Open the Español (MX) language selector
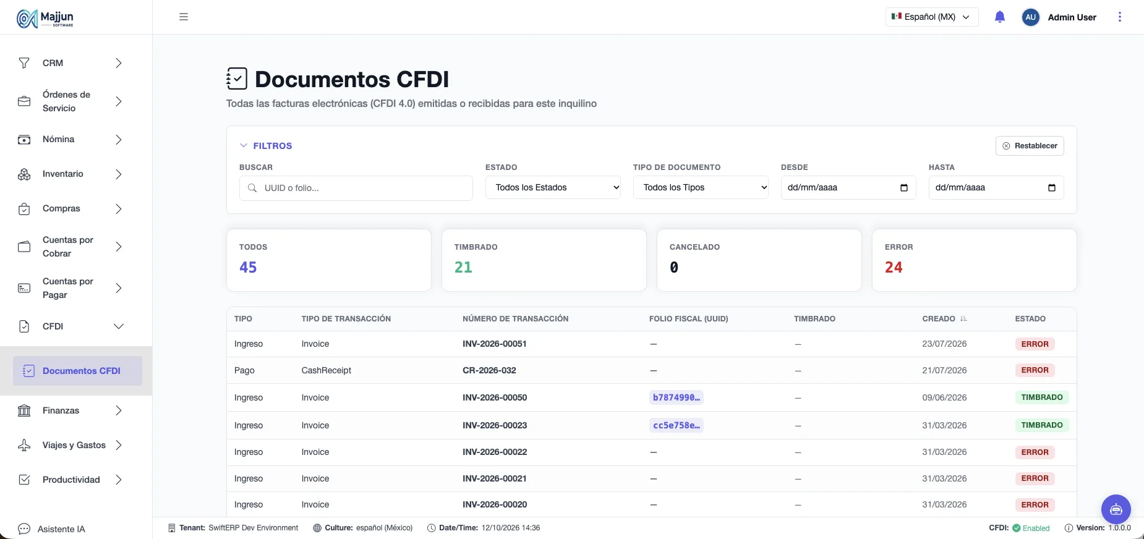The height and width of the screenshot is (539, 1144). [932, 17]
